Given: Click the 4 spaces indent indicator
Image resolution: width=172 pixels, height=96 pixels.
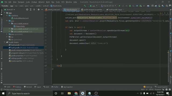Looking at the screenshot, I should pyautogui.click(x=158, y=90).
